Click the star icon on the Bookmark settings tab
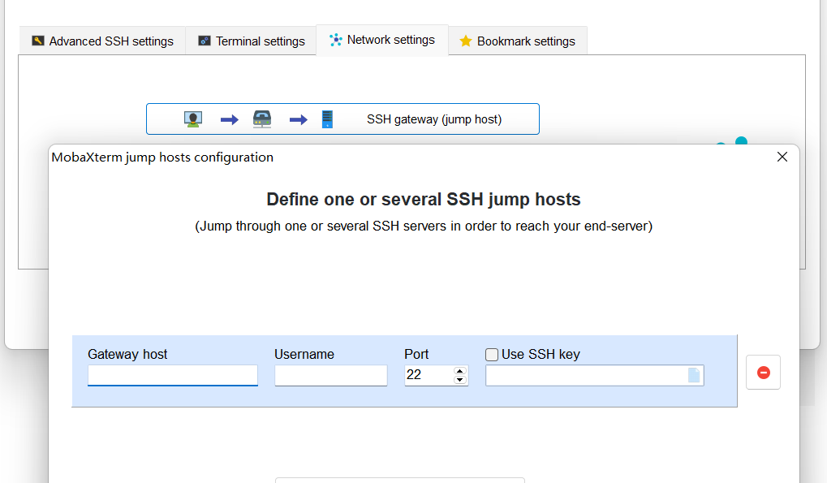The image size is (827, 483). 465,41
